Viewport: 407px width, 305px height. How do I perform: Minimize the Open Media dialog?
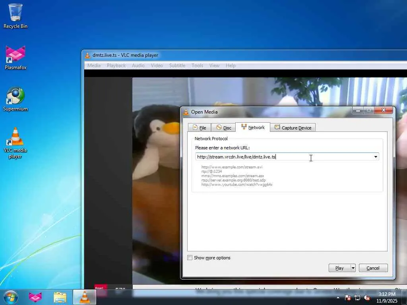tap(358, 110)
